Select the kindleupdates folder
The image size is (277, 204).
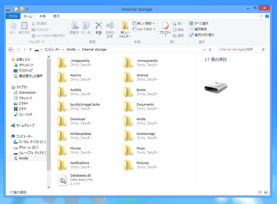[74, 136]
